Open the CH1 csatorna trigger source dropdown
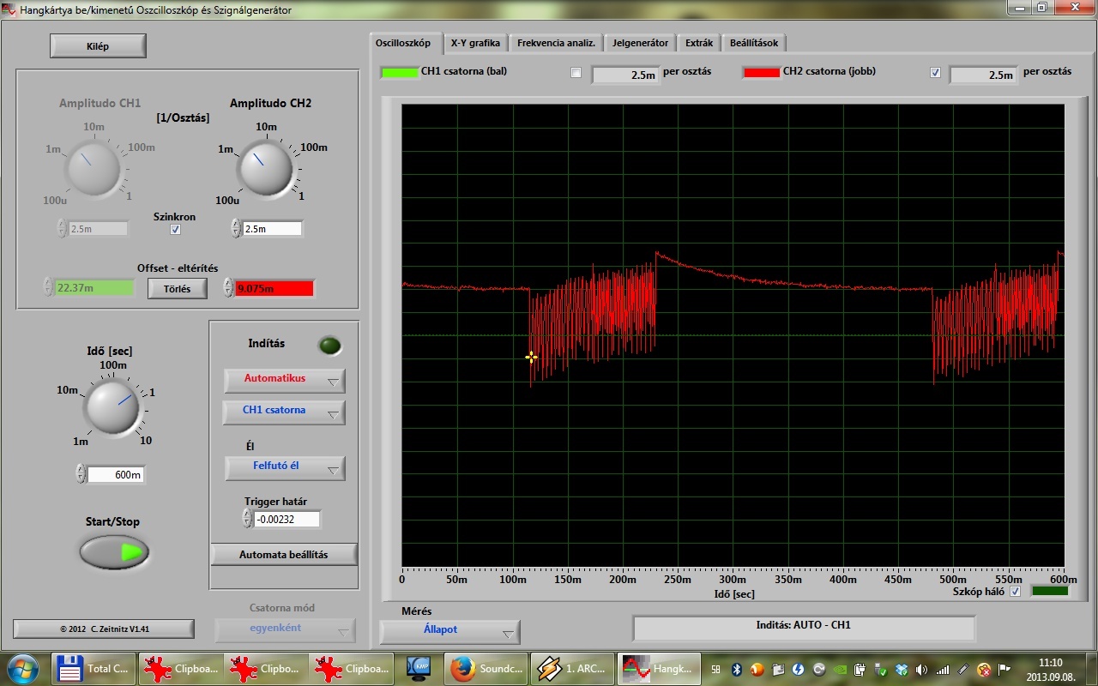The height and width of the screenshot is (686, 1098). click(285, 412)
